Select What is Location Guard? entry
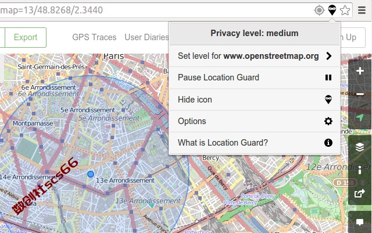The image size is (372, 233). tap(255, 143)
